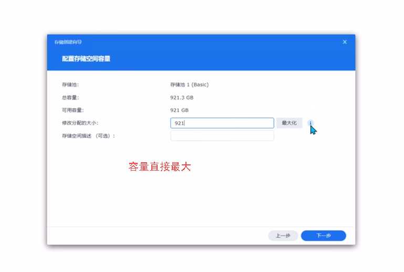This screenshot has width=404, height=272.
Task: Click the 存储创建向导 window title
Action: click(68, 42)
